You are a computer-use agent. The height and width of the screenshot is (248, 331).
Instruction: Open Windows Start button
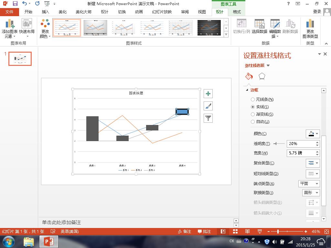pos(9,242)
